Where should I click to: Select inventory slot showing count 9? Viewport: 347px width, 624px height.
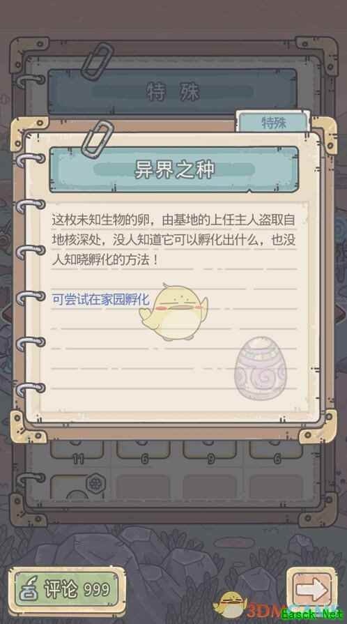click(210, 453)
